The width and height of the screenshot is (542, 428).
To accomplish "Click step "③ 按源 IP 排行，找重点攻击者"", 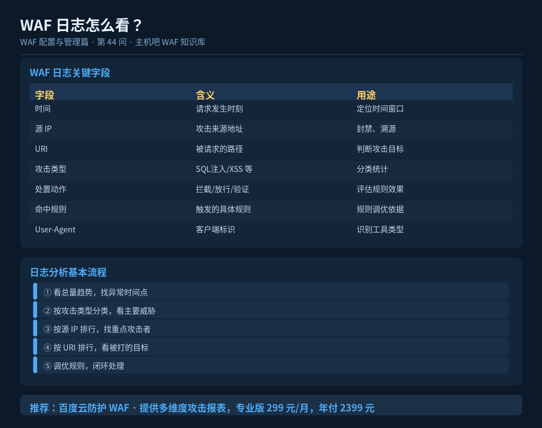I will 271,329.
